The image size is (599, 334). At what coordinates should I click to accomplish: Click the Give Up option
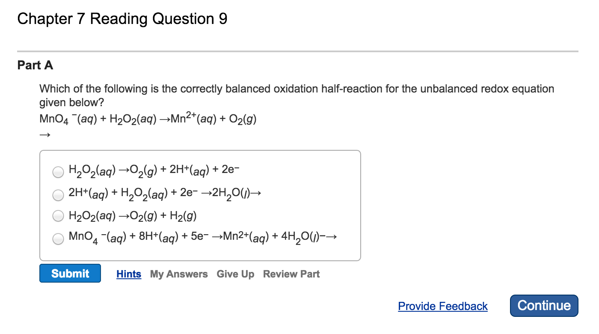click(235, 274)
